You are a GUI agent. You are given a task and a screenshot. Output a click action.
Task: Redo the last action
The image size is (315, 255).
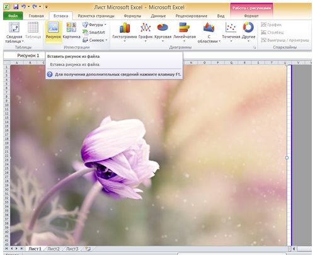(x=35, y=7)
